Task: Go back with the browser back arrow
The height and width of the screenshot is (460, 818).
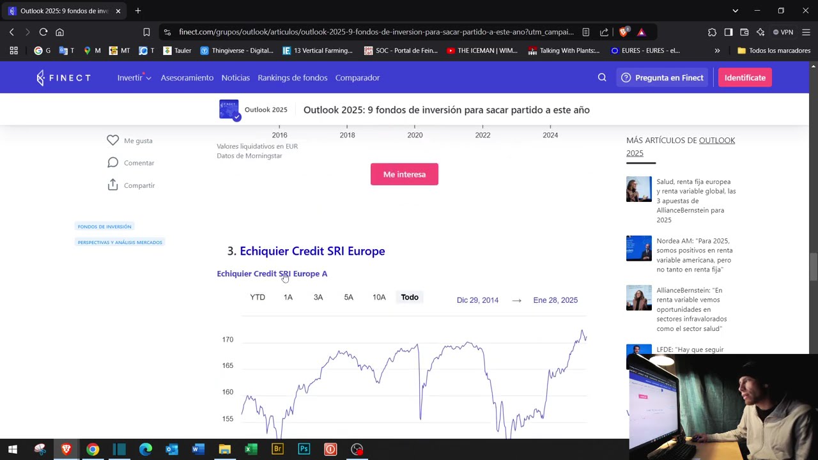Action: [x=12, y=32]
